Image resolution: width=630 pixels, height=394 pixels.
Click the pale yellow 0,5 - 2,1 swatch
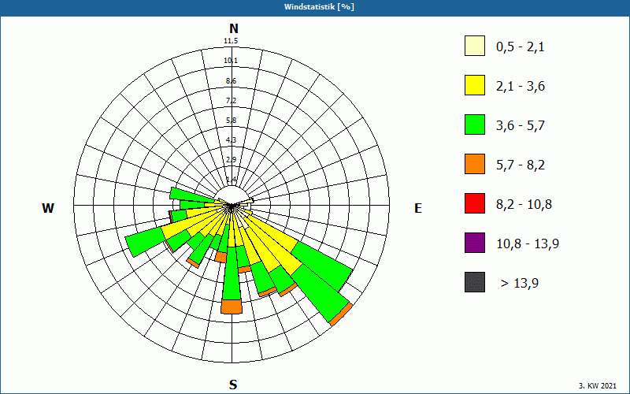[x=475, y=46]
